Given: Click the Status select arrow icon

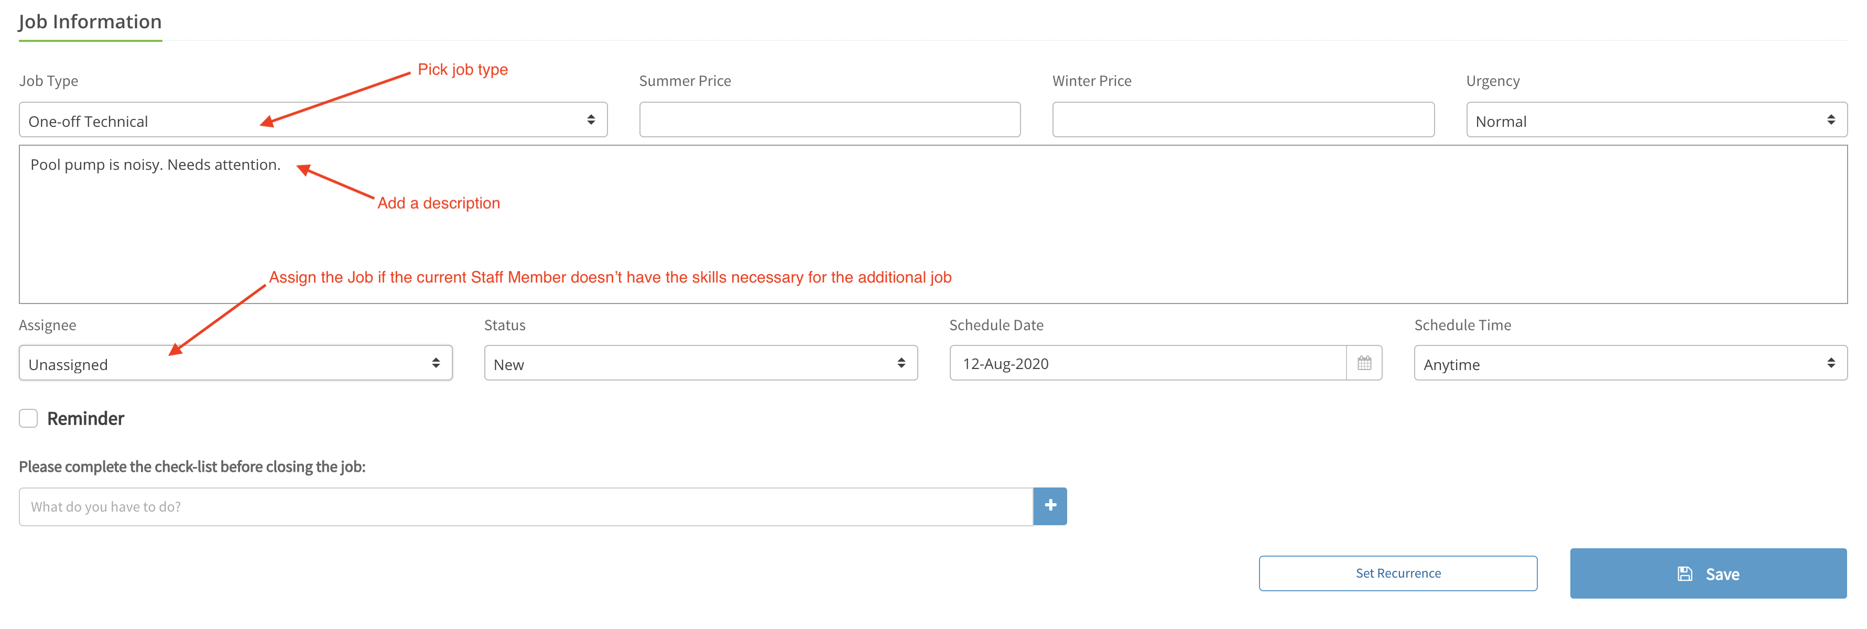Looking at the screenshot, I should coord(901,363).
